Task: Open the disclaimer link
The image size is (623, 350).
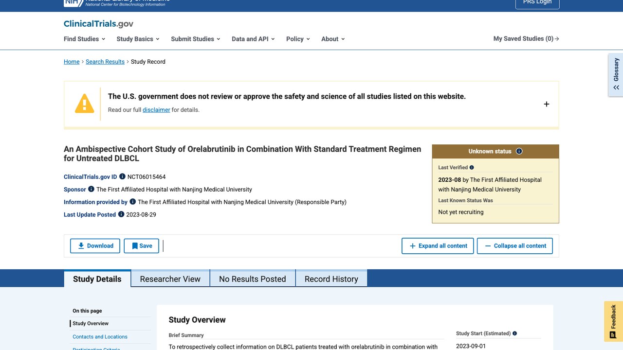Action: [156, 110]
